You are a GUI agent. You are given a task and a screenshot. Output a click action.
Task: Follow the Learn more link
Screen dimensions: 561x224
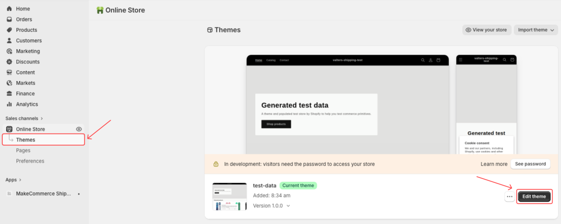click(494, 164)
